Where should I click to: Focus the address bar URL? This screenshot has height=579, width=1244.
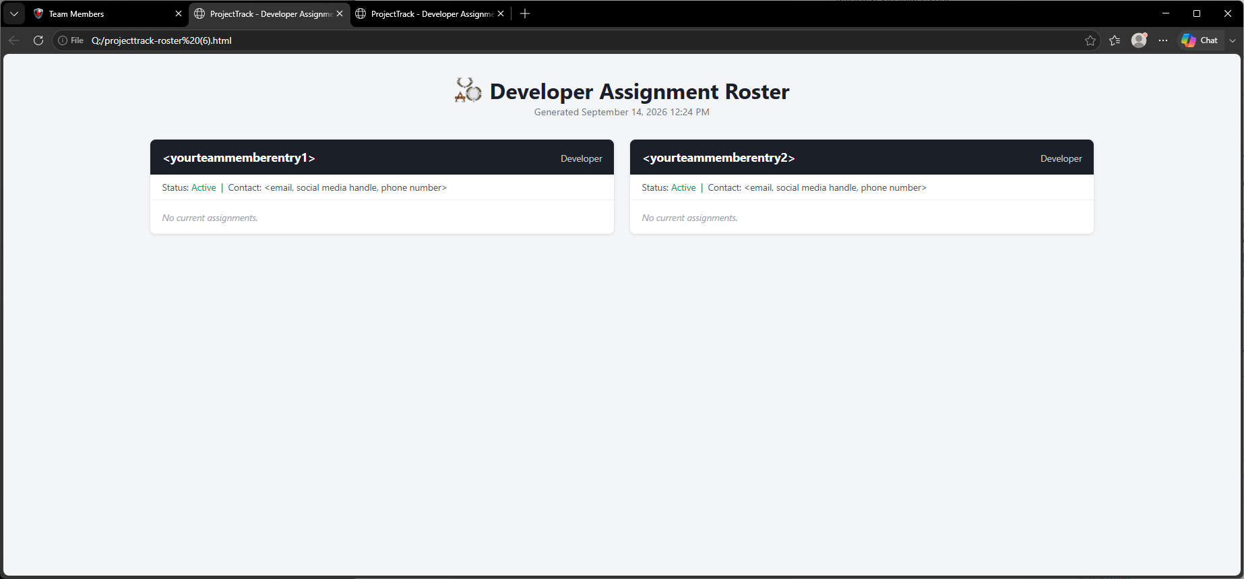[162, 40]
